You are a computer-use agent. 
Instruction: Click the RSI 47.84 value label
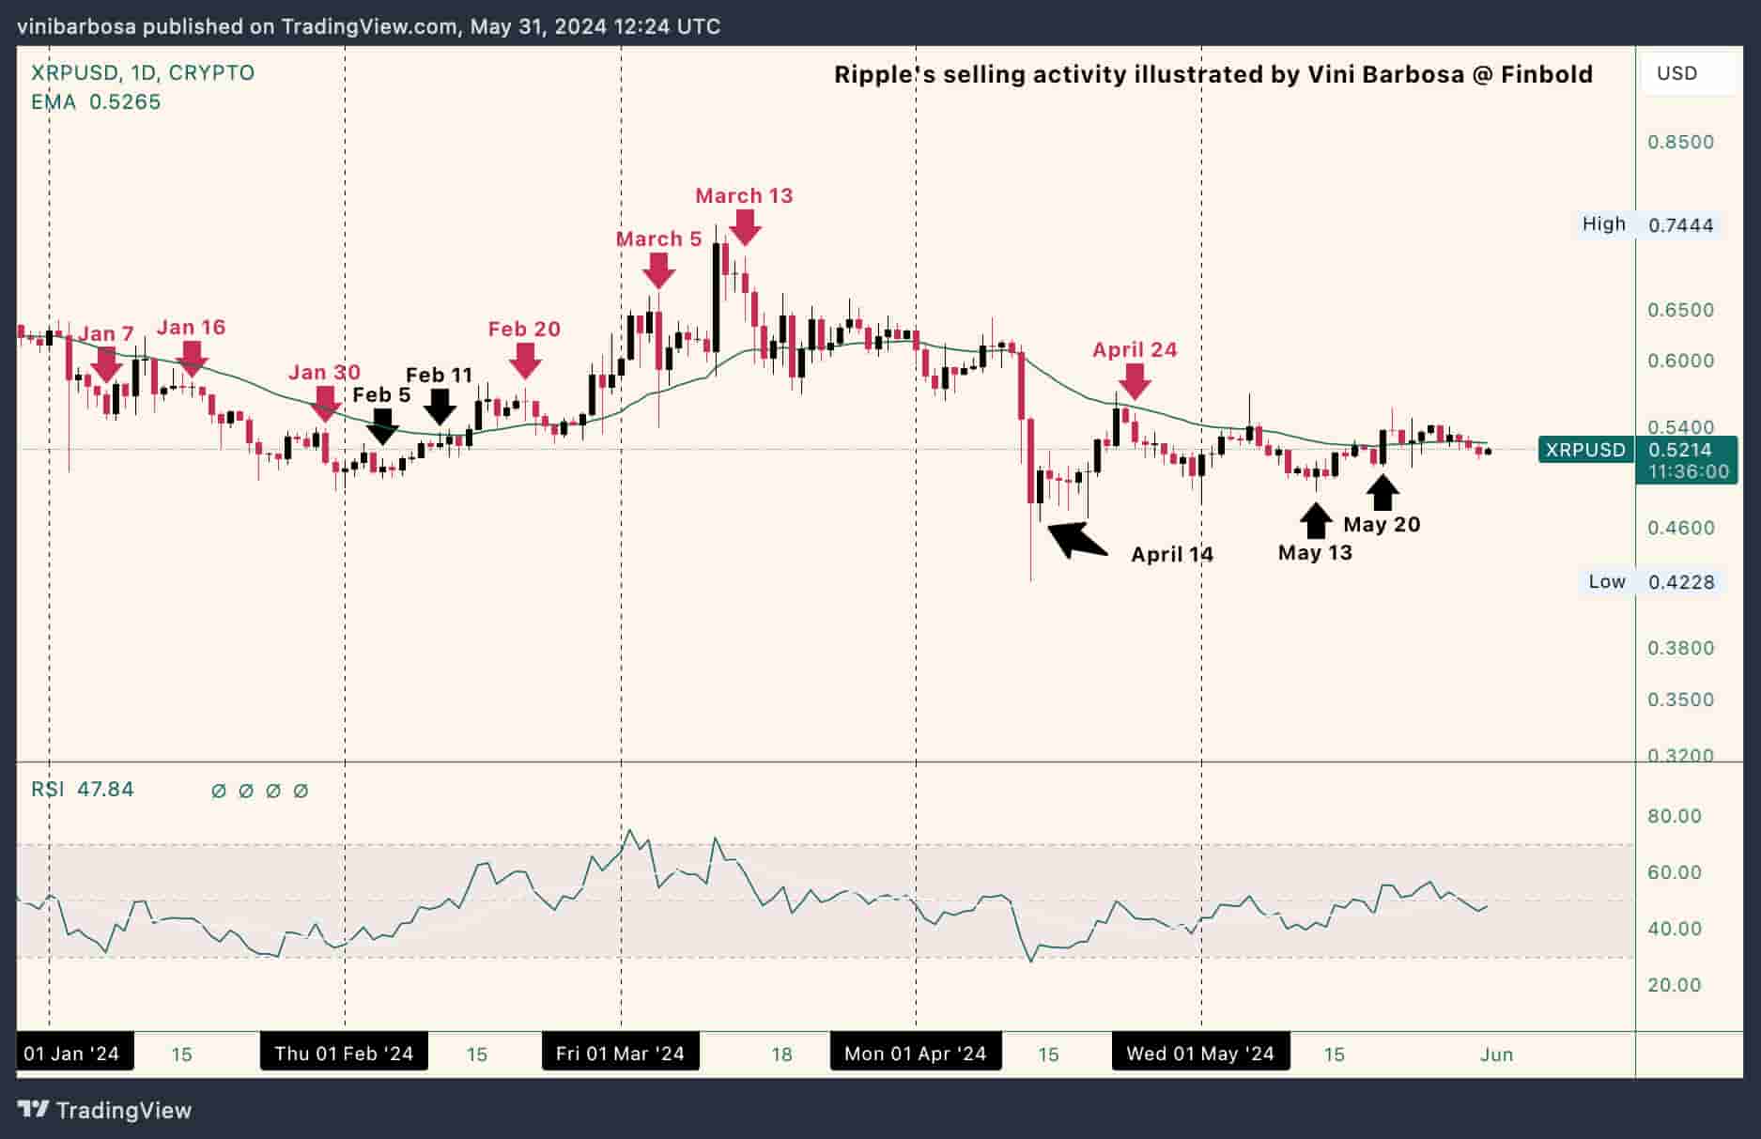80,790
